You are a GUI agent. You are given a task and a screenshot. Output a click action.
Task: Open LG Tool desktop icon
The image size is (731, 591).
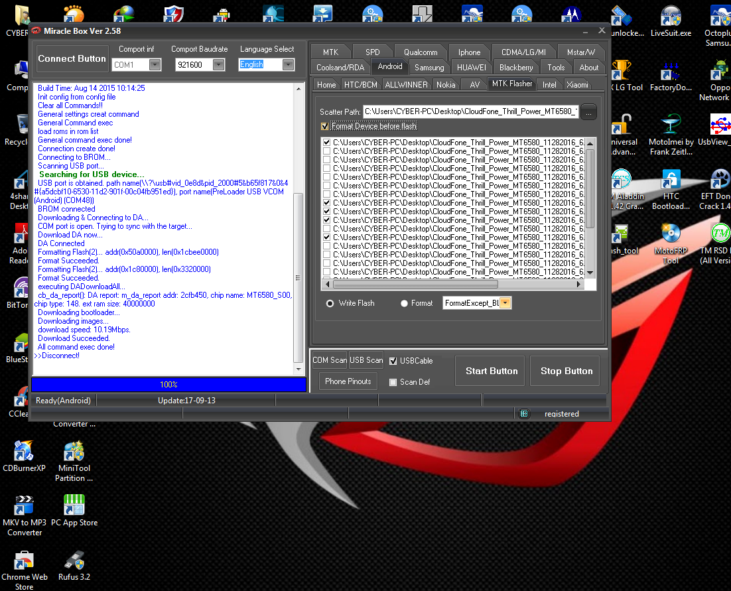click(627, 76)
